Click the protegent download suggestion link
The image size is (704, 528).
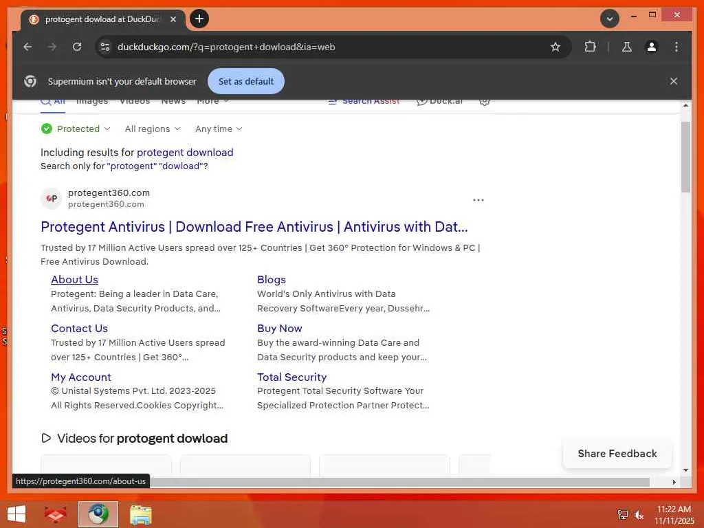pyautogui.click(x=185, y=152)
